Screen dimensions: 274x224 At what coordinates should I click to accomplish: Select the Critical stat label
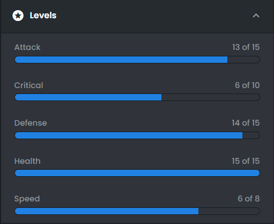tap(28, 85)
